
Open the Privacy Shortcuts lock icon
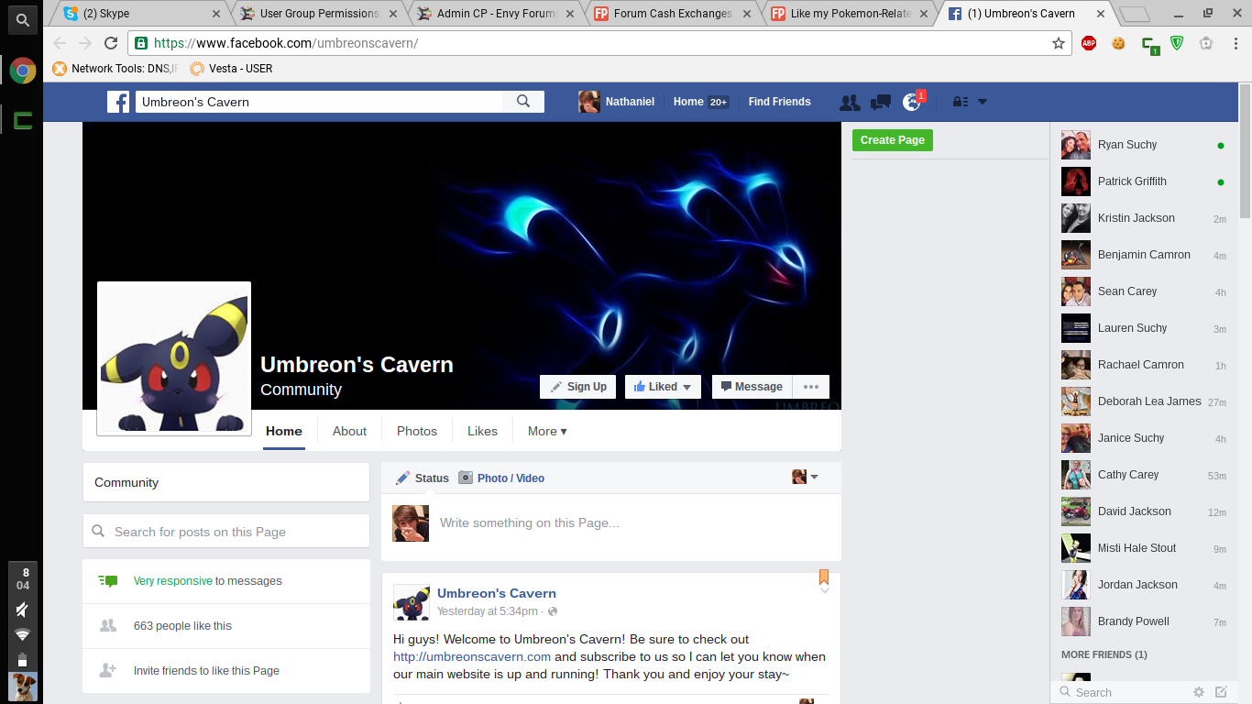961,102
